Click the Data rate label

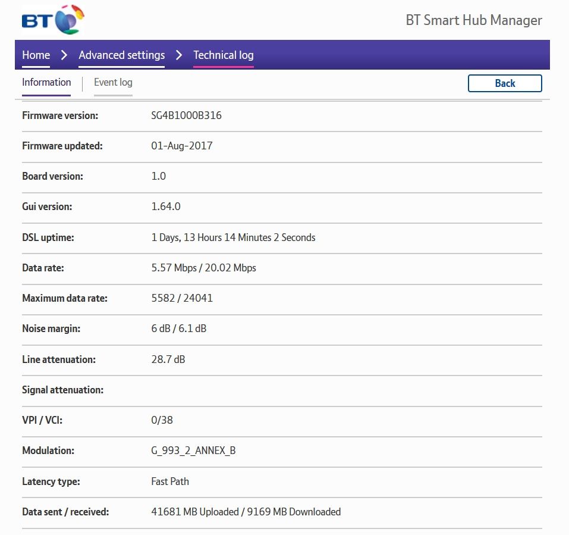pyautogui.click(x=43, y=268)
